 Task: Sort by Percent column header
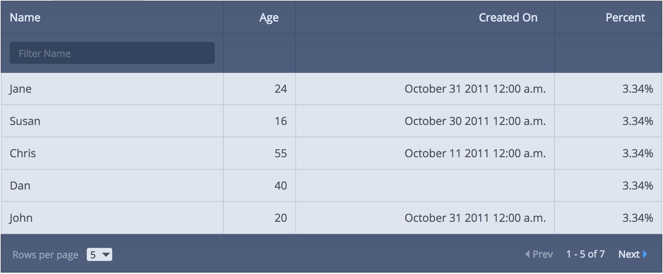pyautogui.click(x=625, y=18)
